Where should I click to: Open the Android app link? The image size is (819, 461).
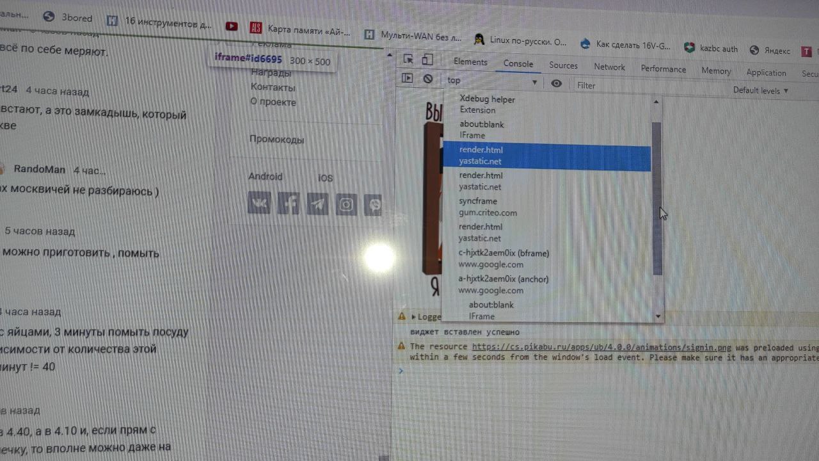pos(266,177)
